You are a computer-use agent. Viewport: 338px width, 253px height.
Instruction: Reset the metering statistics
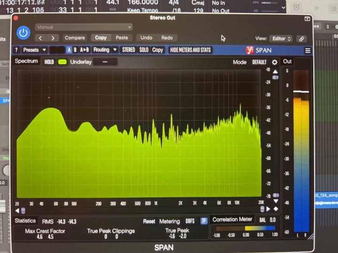coord(149,221)
